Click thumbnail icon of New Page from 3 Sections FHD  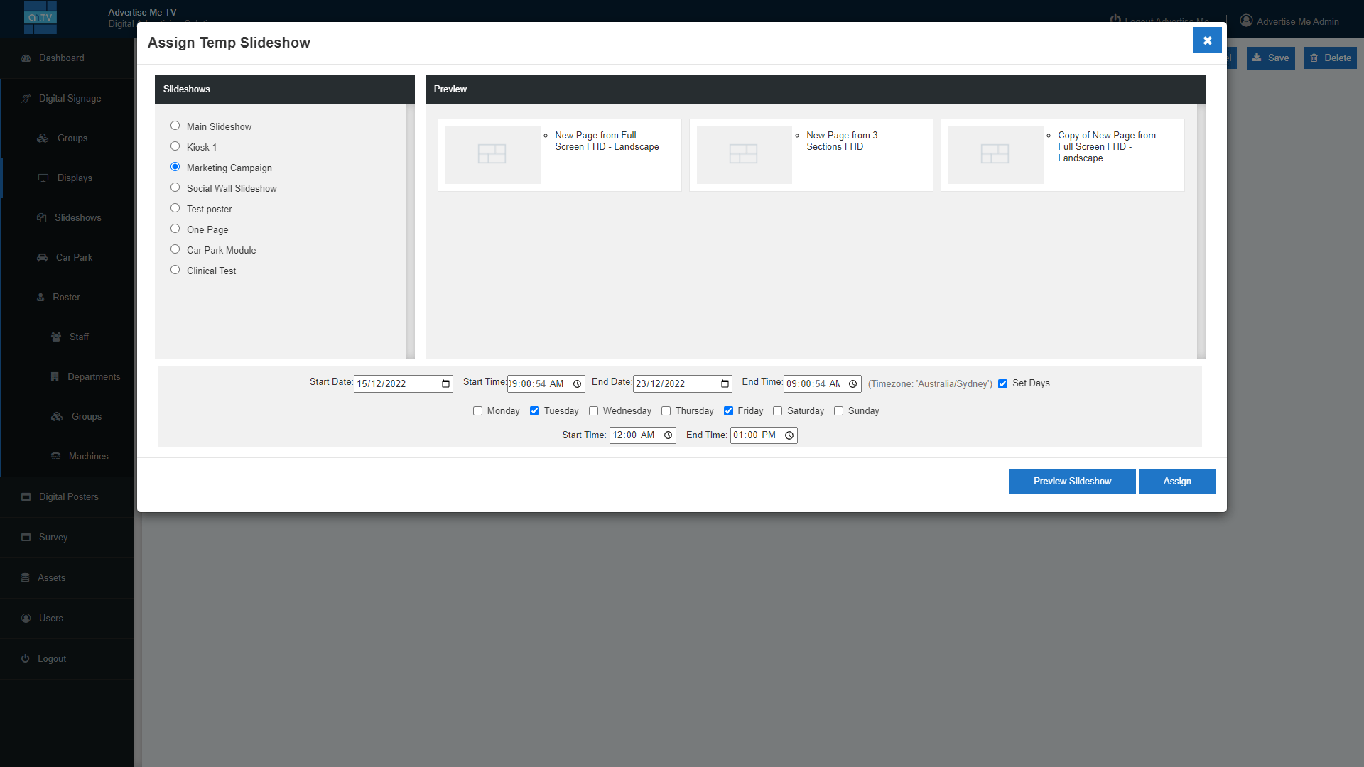[x=744, y=154]
